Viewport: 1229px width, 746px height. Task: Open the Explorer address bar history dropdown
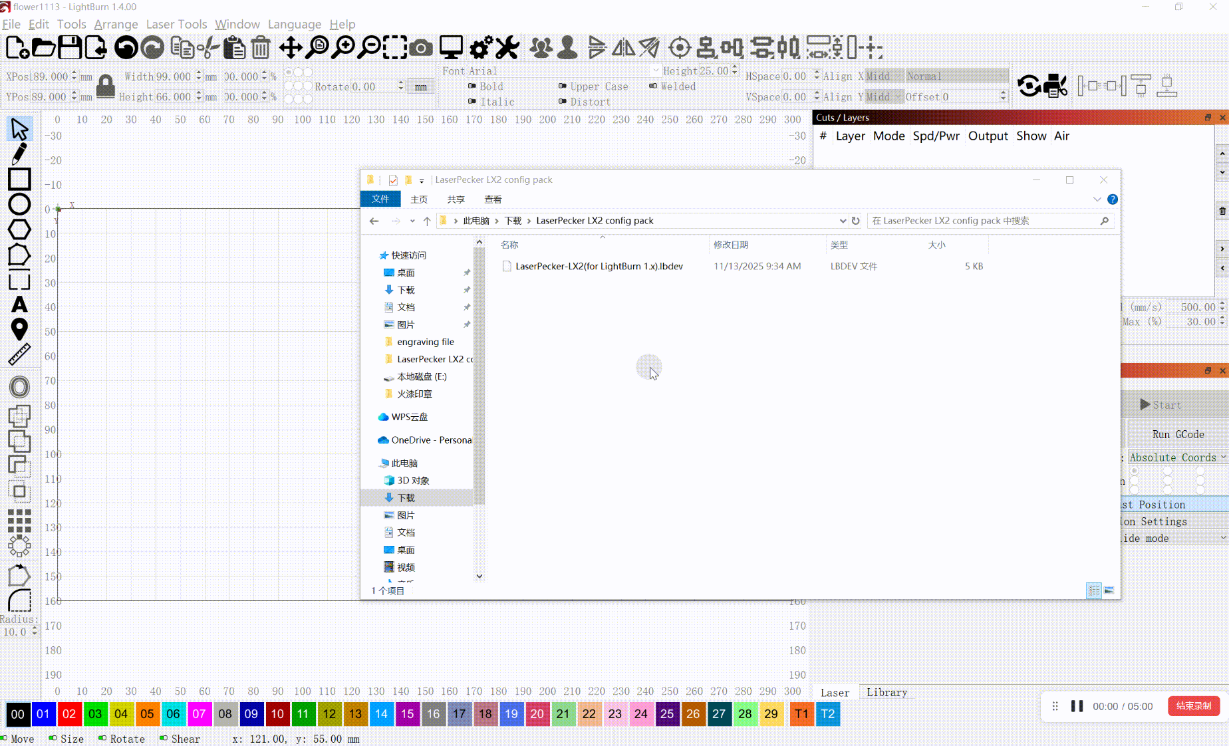click(843, 221)
